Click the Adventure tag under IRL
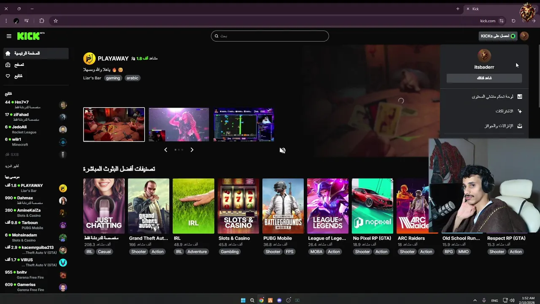This screenshot has width=540, height=304. [197, 252]
